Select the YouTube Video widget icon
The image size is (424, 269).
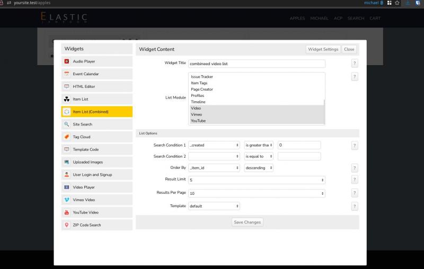pos(67,212)
